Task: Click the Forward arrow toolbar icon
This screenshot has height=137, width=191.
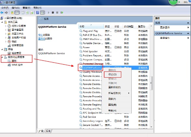Action: click(x=6, y=13)
